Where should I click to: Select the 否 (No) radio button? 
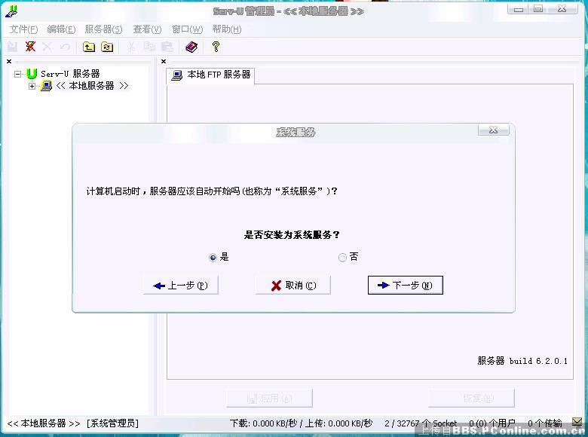pyautogui.click(x=343, y=258)
